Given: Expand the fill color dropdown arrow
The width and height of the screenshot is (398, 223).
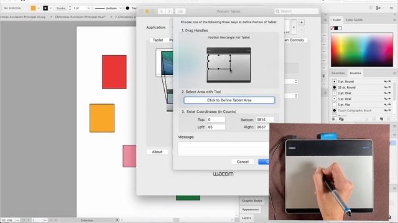Looking at the screenshot, I should coord(39,8).
